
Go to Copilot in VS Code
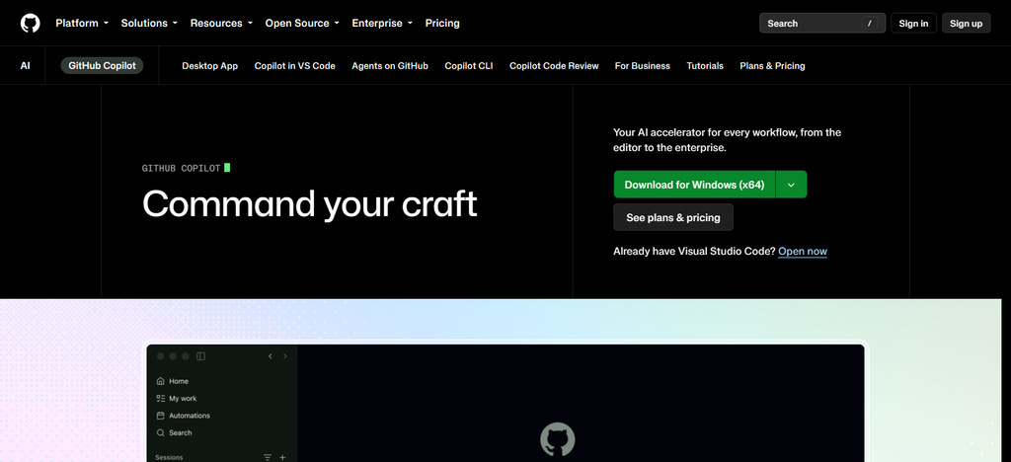pos(294,66)
